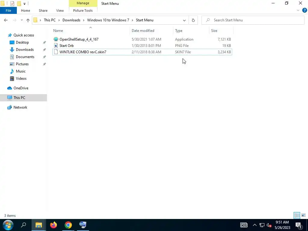Launch Firefox from the taskbar

pos(54,225)
